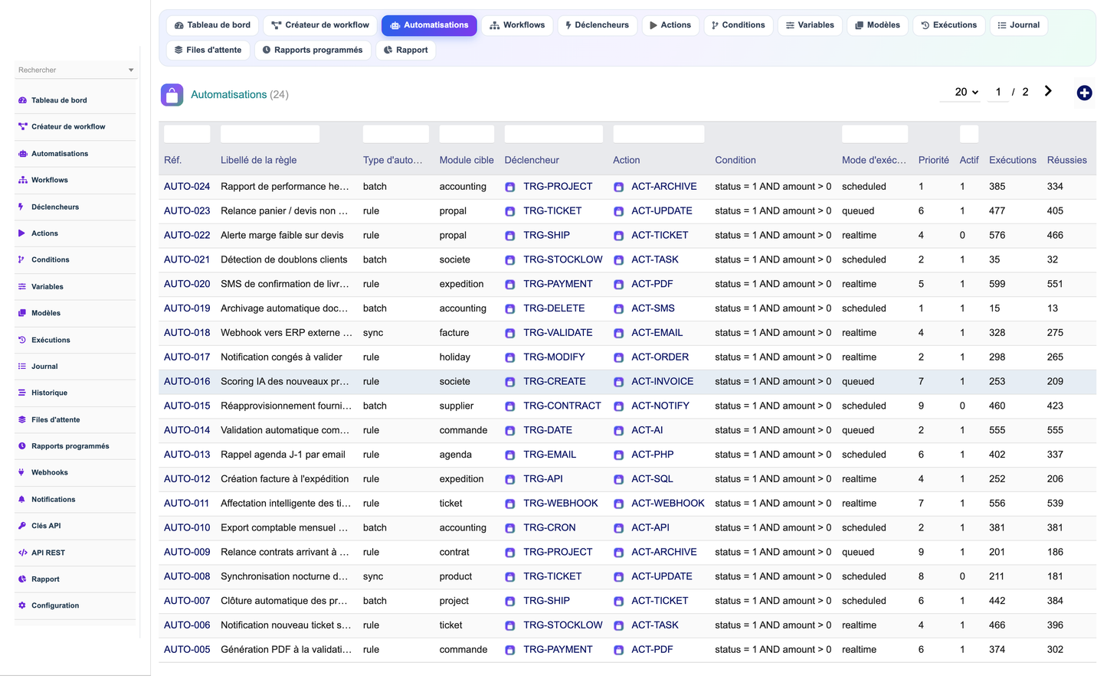Screen dimensions: 1107x685
Task: Open action ACT-SMS link
Action: tap(653, 308)
